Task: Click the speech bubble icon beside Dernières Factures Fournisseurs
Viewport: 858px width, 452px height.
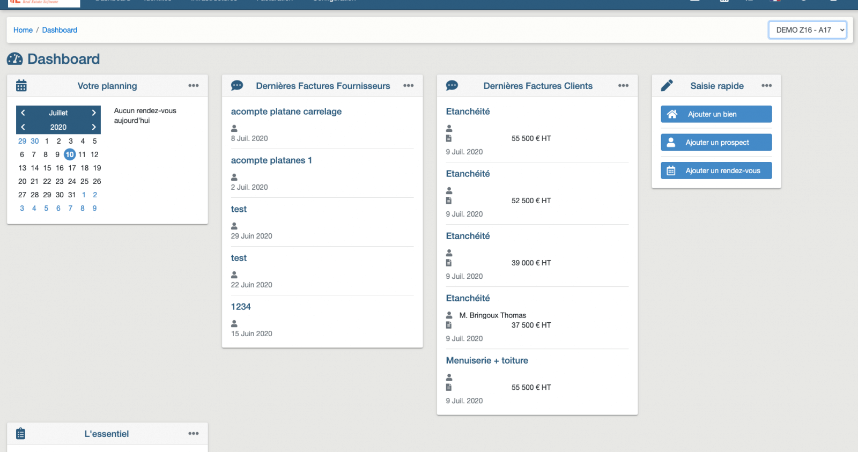Action: point(237,86)
